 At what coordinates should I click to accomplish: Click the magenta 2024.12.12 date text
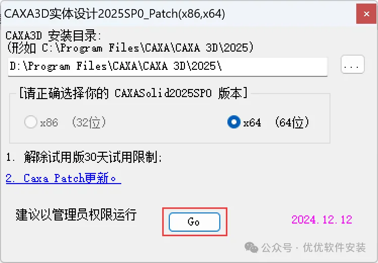pos(322,220)
